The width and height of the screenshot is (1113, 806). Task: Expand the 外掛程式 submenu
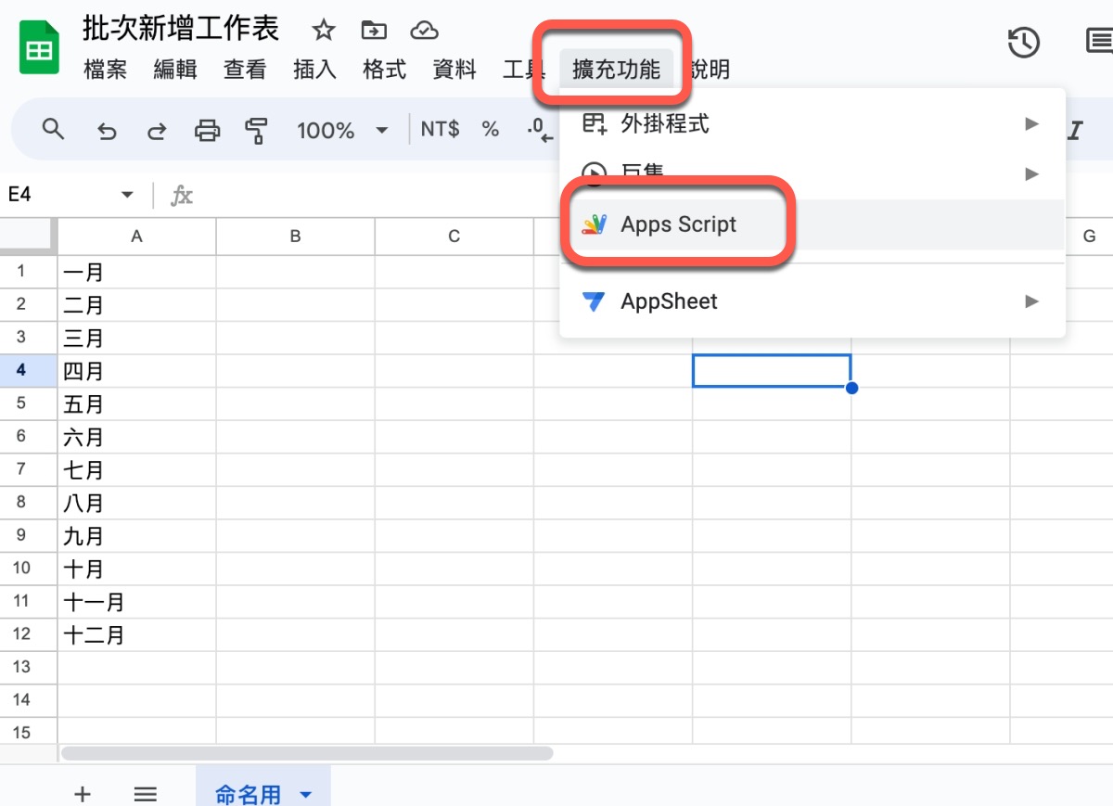pos(1031,123)
